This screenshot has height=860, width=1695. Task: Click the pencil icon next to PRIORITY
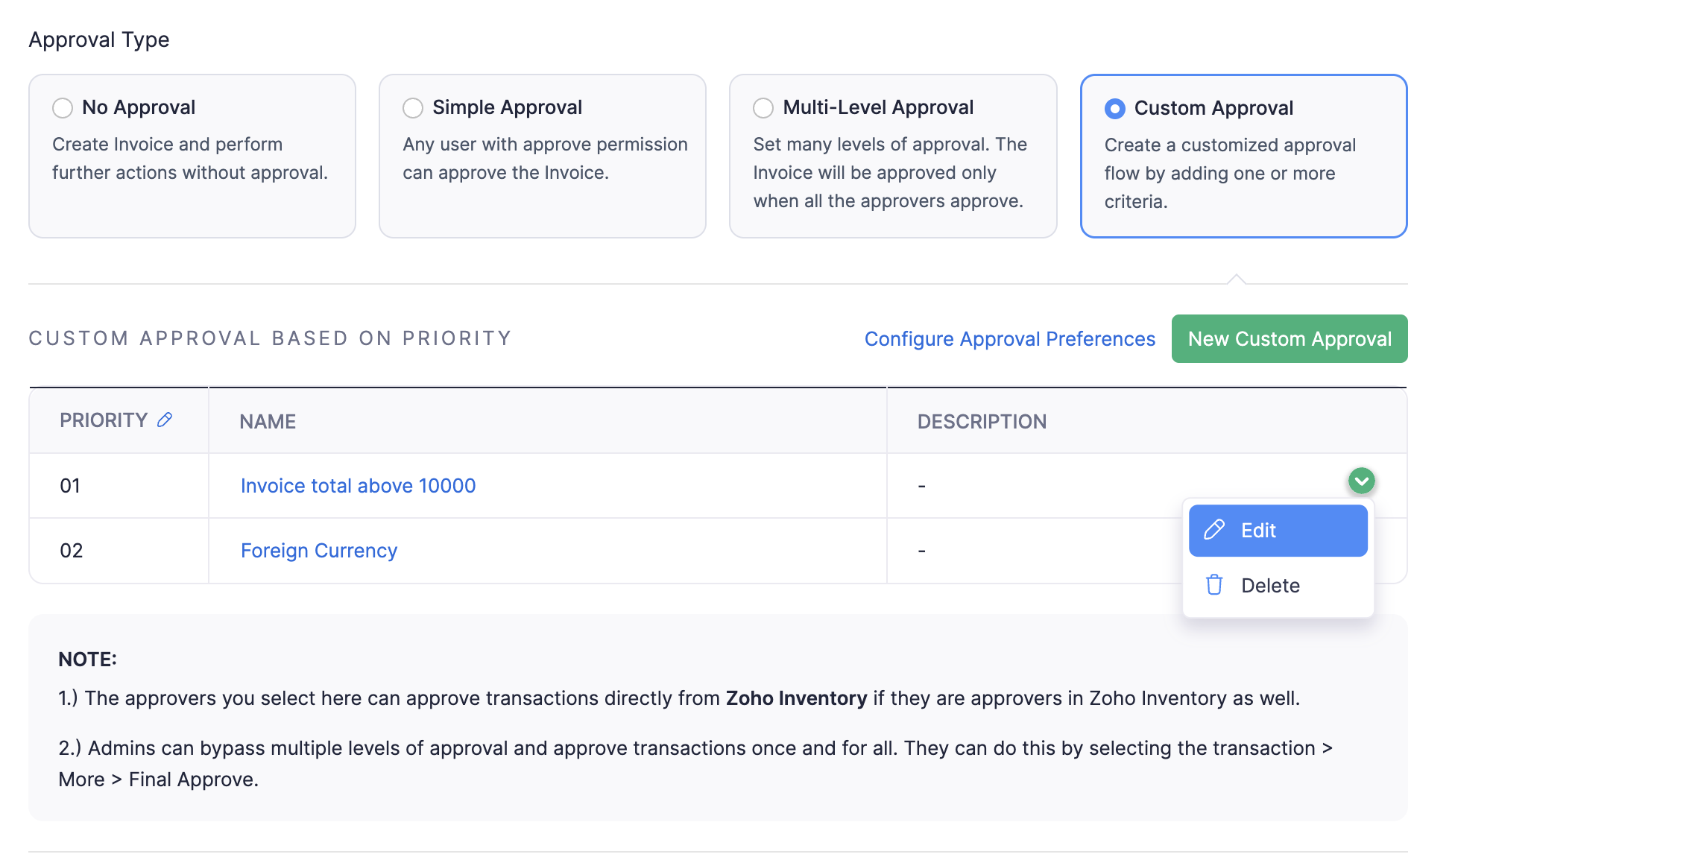(165, 420)
